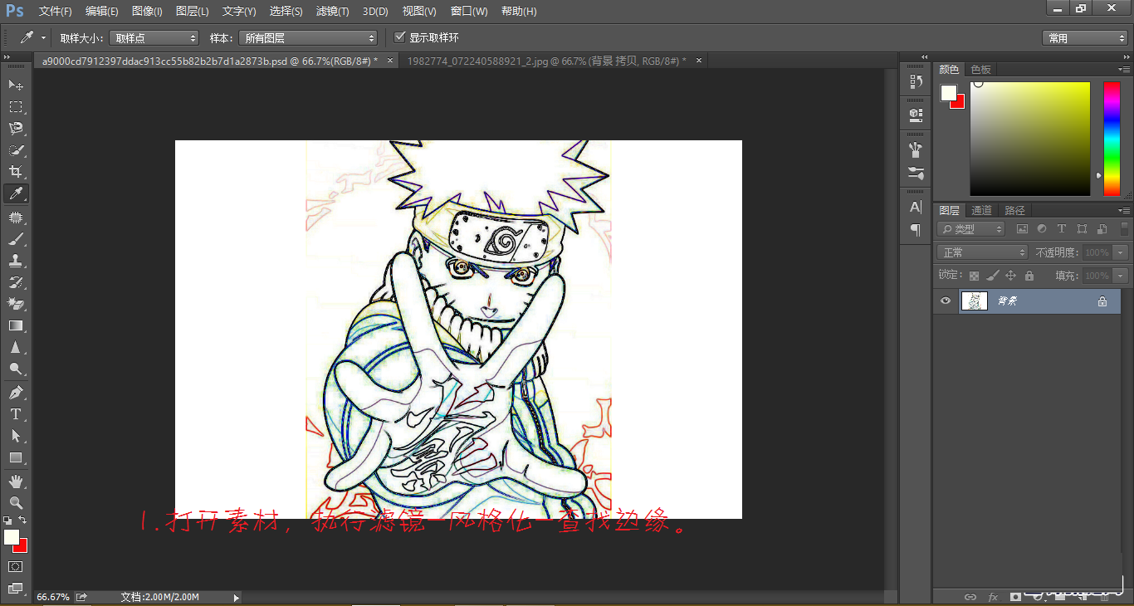Screen dimensions: 1134x606
Task: Click the foreground color swatch in toolbox
Action: pyautogui.click(x=11, y=537)
